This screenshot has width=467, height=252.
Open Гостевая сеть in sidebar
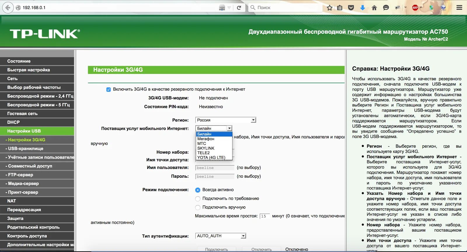[x=37, y=114]
